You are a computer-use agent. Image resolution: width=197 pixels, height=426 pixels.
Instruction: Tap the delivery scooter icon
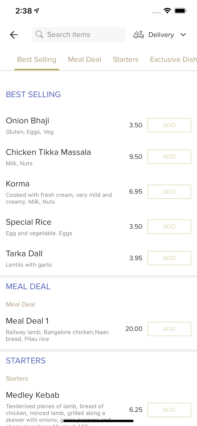tap(138, 35)
